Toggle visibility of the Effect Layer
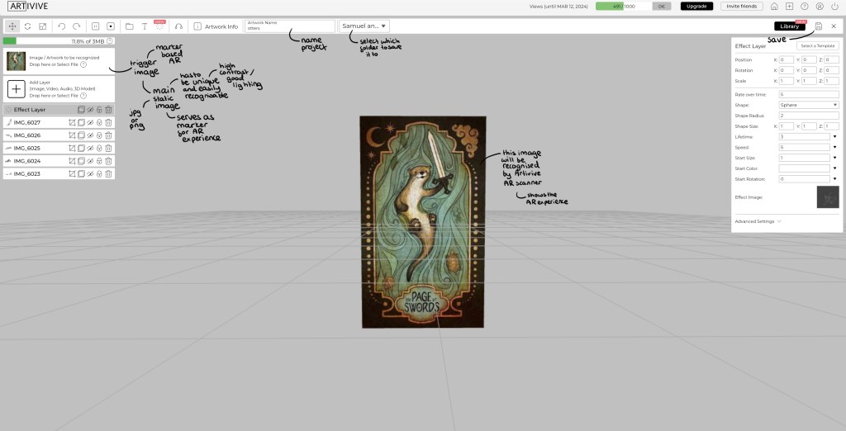This screenshot has height=431, width=846. (x=90, y=109)
